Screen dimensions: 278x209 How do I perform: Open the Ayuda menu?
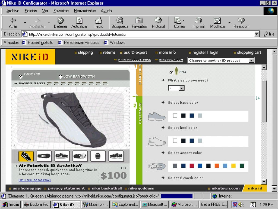click(106, 11)
